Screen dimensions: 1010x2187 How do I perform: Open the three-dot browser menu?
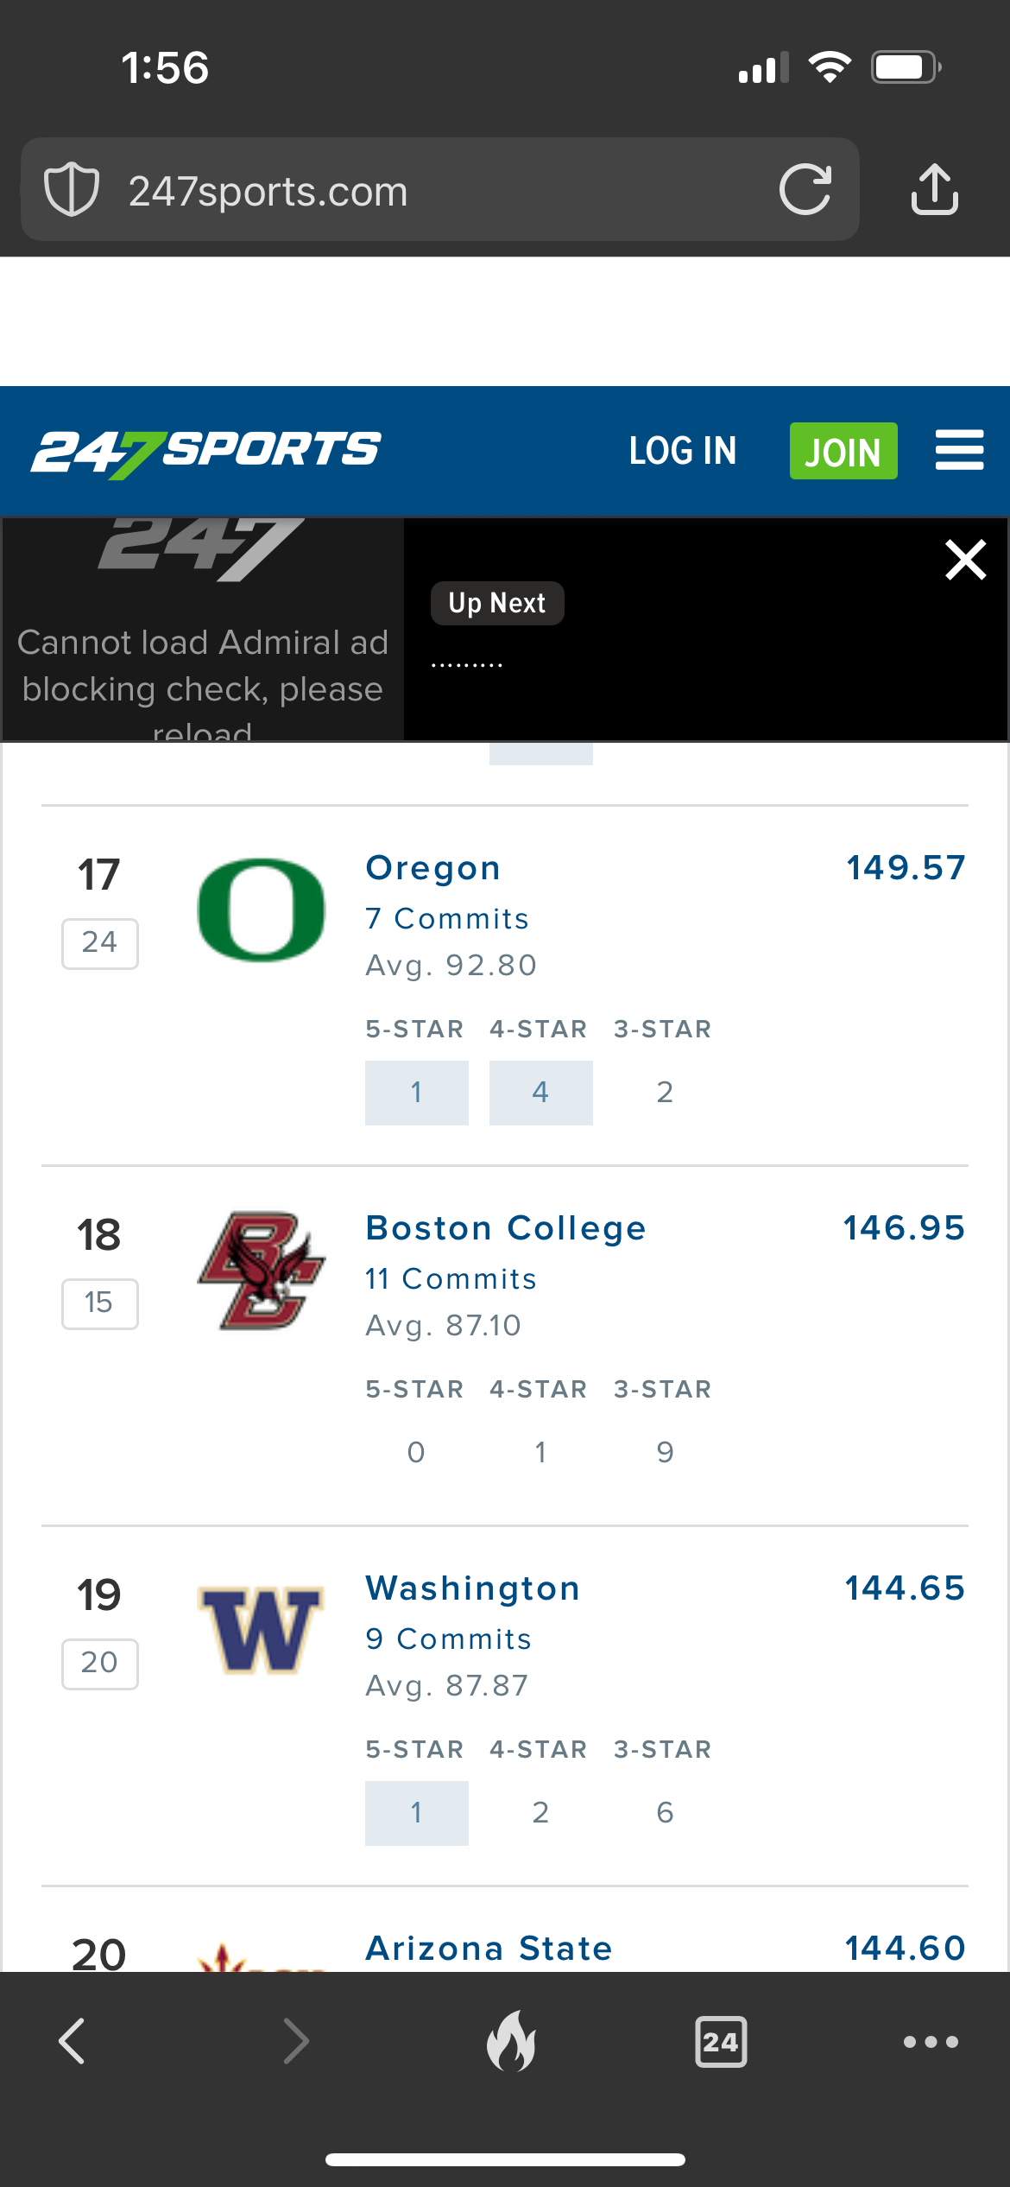click(931, 2042)
